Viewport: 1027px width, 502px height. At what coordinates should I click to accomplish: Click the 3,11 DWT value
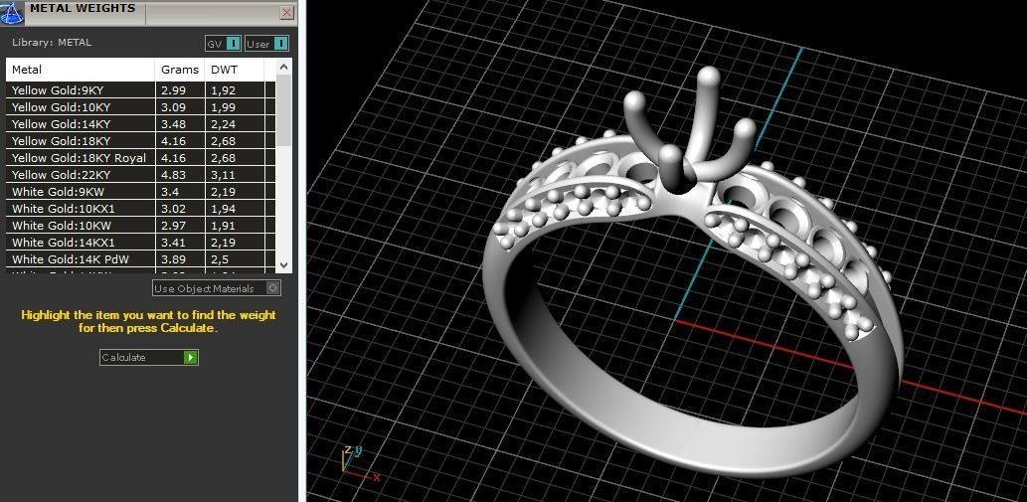(223, 175)
